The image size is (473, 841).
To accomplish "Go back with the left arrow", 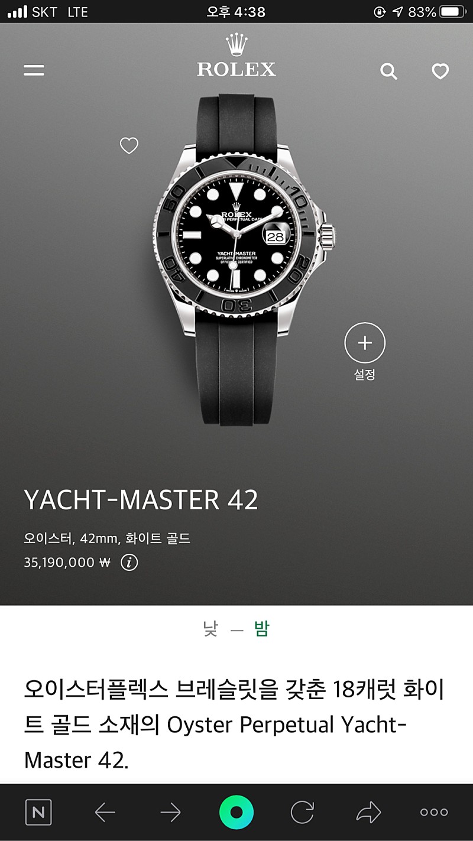I will pyautogui.click(x=105, y=813).
